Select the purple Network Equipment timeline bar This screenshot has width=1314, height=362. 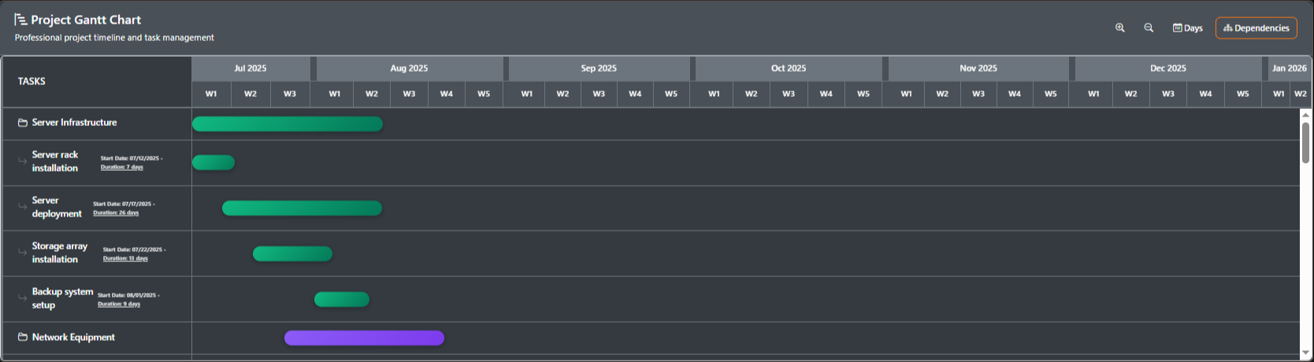[364, 338]
